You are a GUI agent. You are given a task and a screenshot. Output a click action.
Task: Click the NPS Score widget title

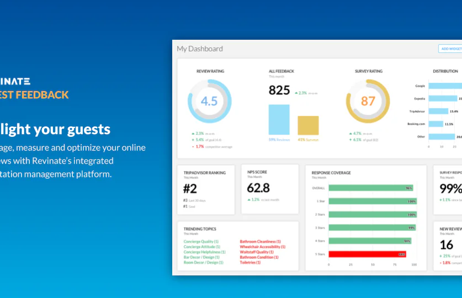257,172
